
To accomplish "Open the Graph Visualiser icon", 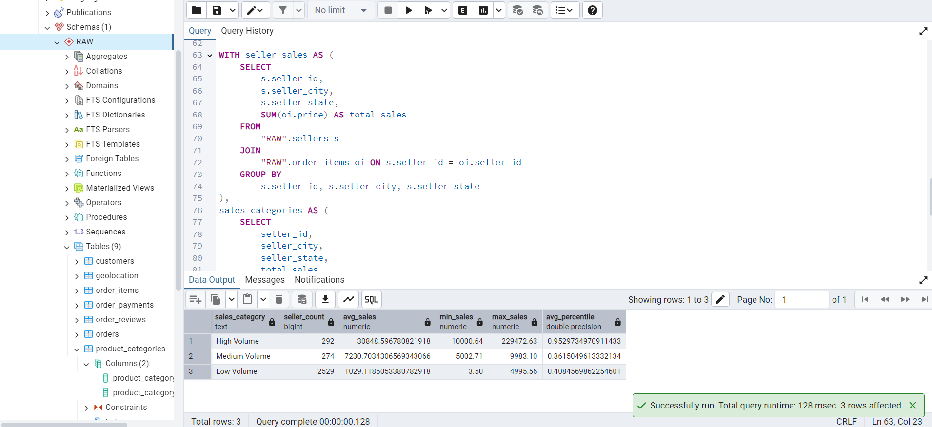I will click(x=349, y=299).
